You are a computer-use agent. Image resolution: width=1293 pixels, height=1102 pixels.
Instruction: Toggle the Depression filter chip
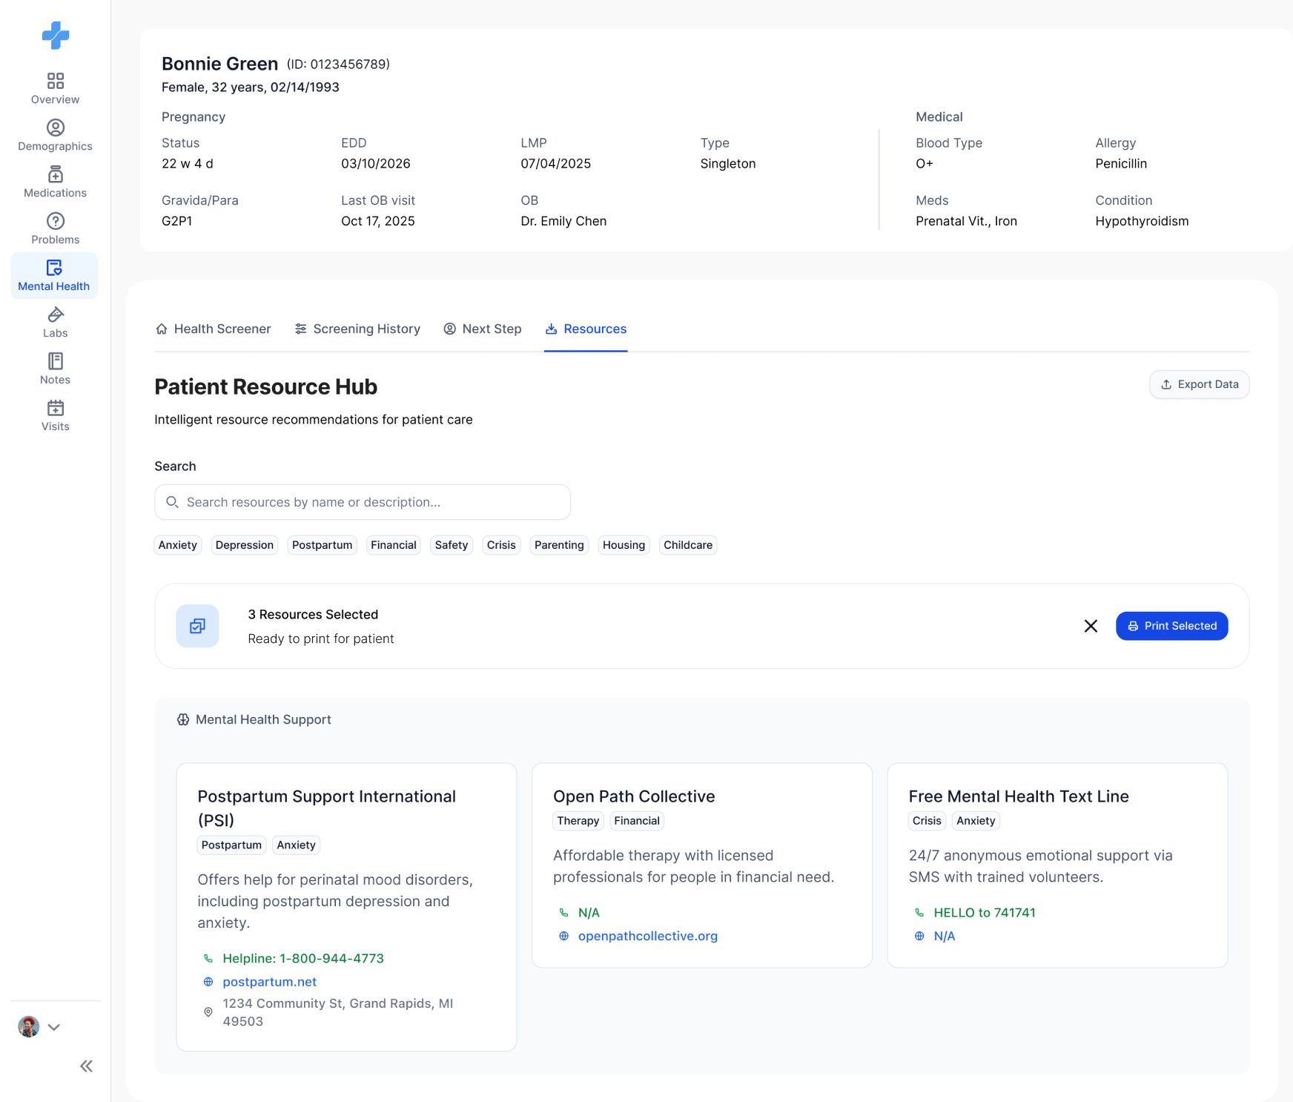point(245,545)
